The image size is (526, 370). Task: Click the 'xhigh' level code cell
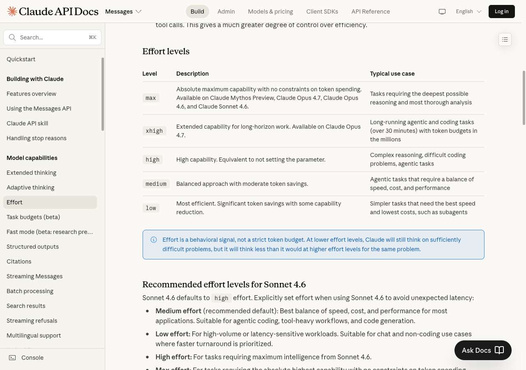click(155, 131)
